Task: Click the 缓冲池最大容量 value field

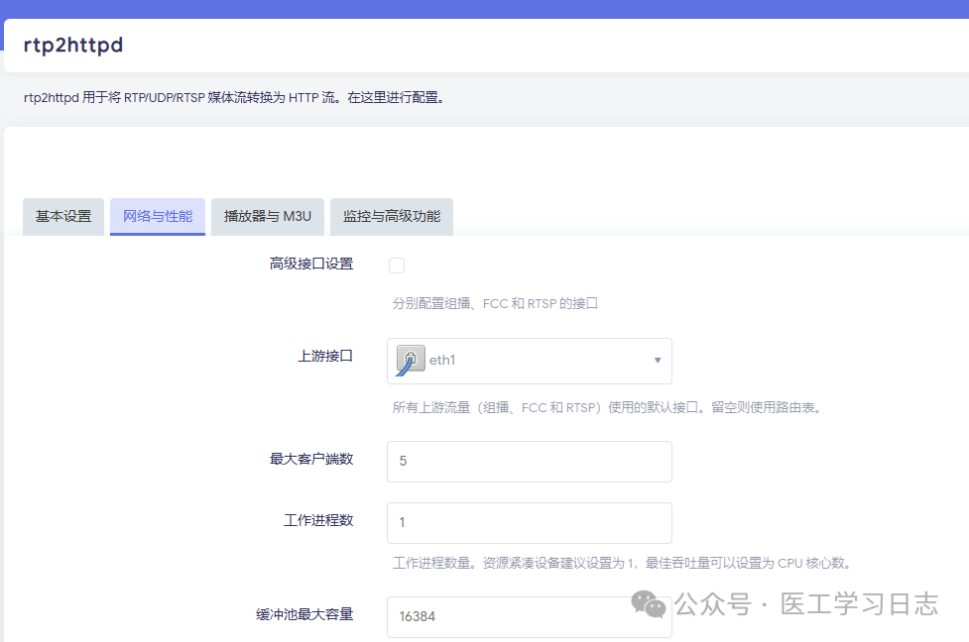Action: point(529,615)
